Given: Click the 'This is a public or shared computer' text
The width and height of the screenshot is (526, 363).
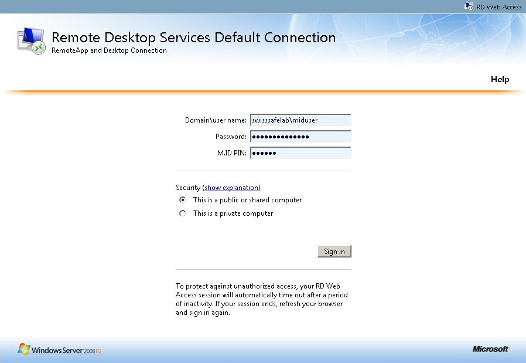Looking at the screenshot, I should pos(247,200).
